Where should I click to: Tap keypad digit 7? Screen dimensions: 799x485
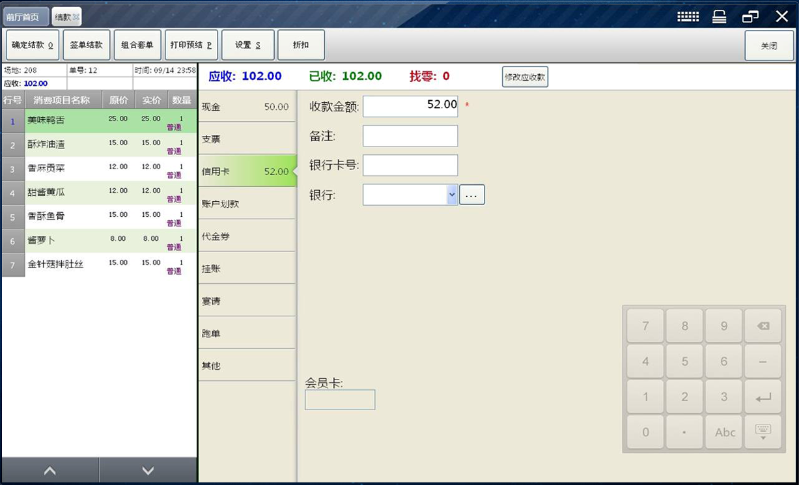coord(645,326)
